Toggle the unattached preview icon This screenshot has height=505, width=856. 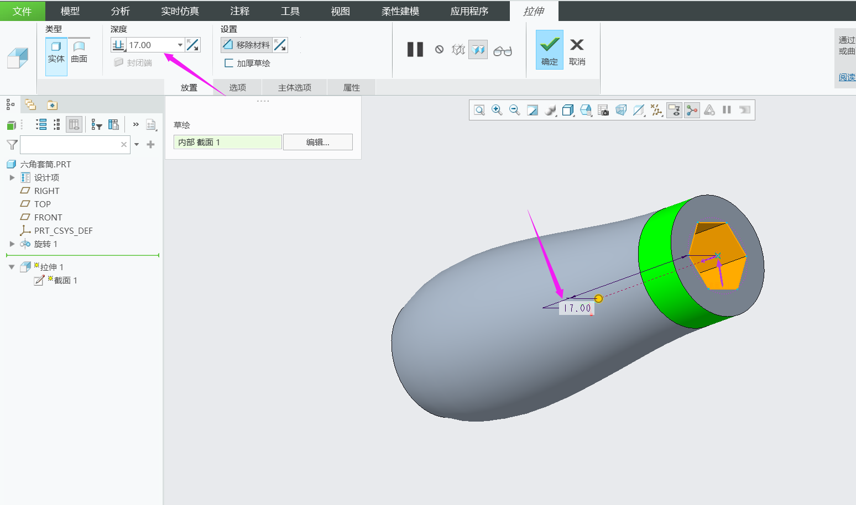tap(458, 50)
